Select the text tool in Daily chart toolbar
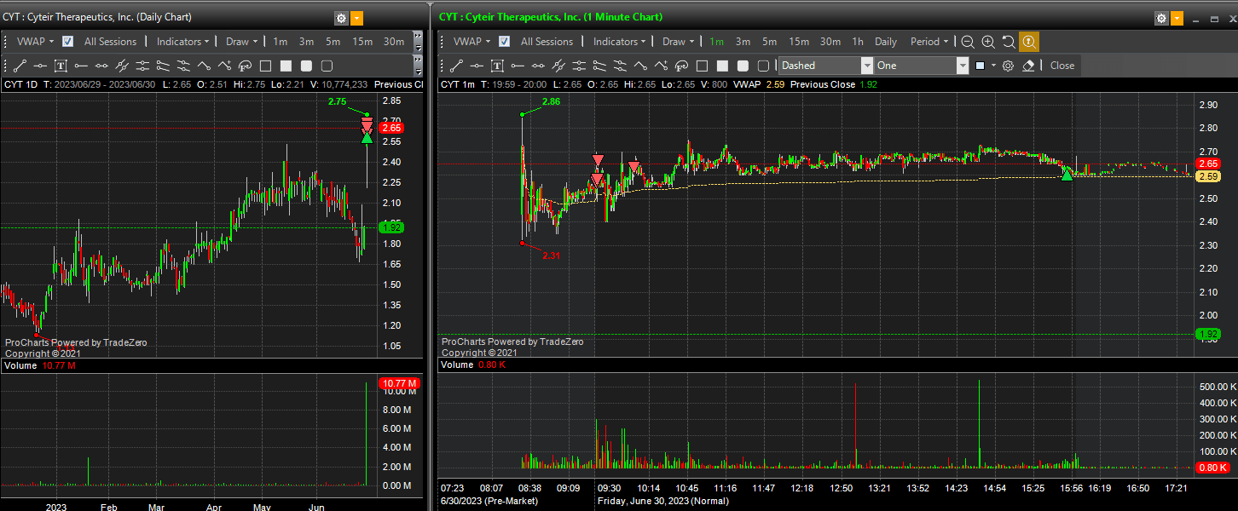Viewport: 1238px width, 511px height. 61,66
